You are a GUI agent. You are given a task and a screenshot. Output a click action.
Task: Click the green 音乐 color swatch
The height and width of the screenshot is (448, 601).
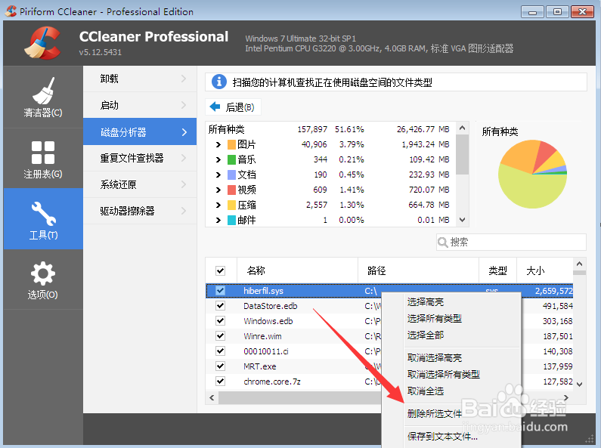click(231, 159)
